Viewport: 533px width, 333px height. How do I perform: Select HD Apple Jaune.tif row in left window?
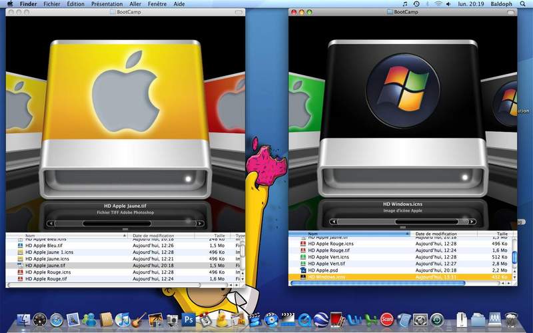(x=123, y=265)
